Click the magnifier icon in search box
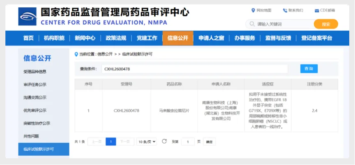355x165 pixels. tap(252, 24)
